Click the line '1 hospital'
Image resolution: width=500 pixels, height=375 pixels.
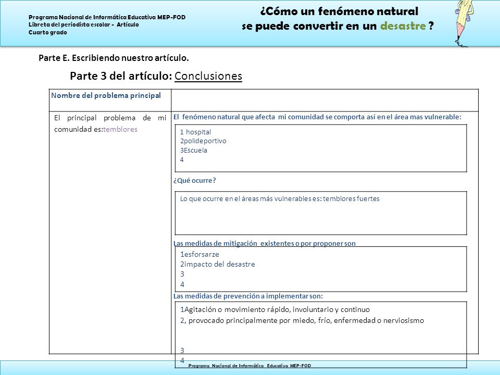(195, 132)
